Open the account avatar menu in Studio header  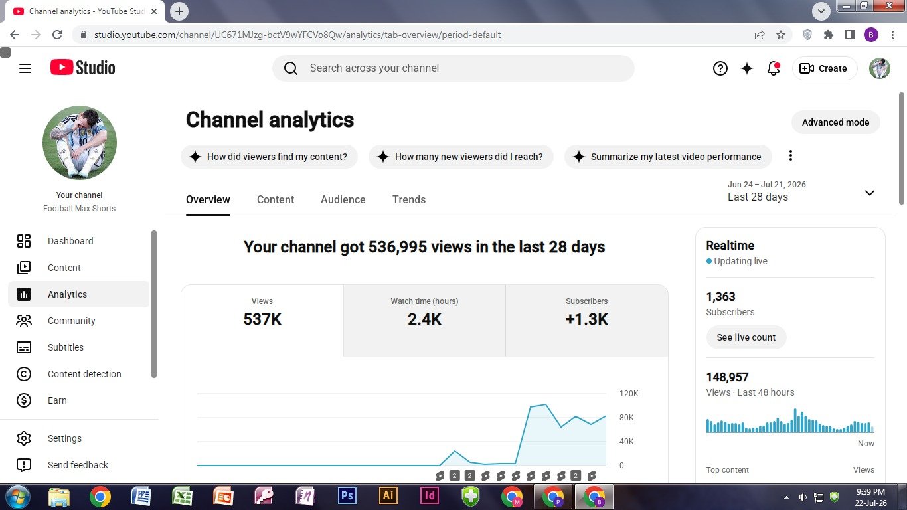[880, 68]
